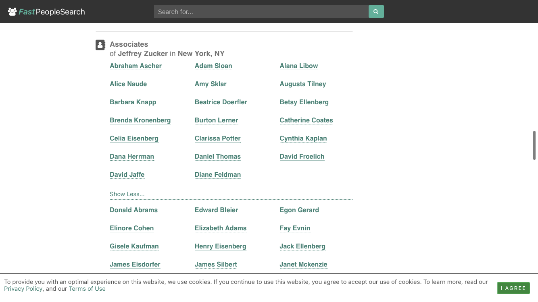Open the David Froelich link
538x302 pixels.
(x=302, y=156)
